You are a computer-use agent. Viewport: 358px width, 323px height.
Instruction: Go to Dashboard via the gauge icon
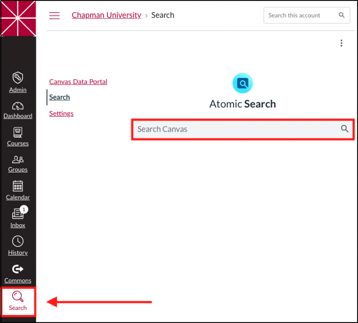[x=18, y=110]
